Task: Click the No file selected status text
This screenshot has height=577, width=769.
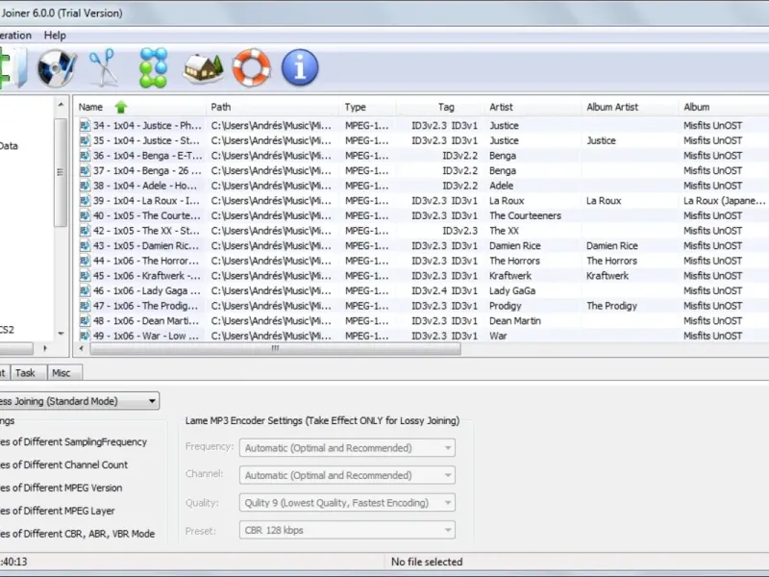Action: pos(427,562)
